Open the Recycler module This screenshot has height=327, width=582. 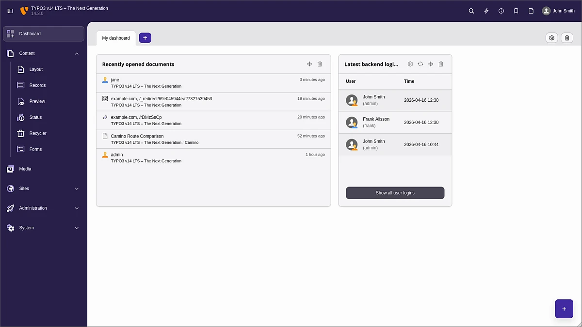point(38,133)
